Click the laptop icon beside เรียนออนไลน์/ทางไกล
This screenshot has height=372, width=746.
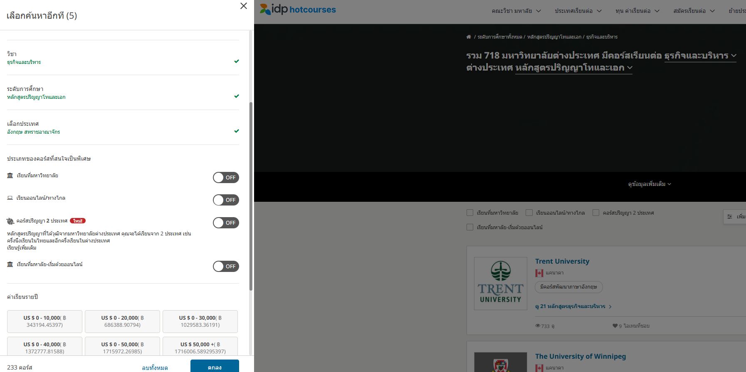(x=10, y=198)
